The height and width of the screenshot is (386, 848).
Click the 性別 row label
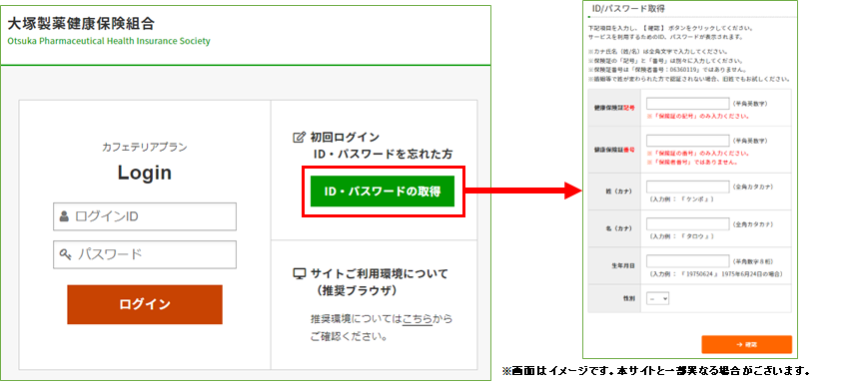tap(628, 298)
